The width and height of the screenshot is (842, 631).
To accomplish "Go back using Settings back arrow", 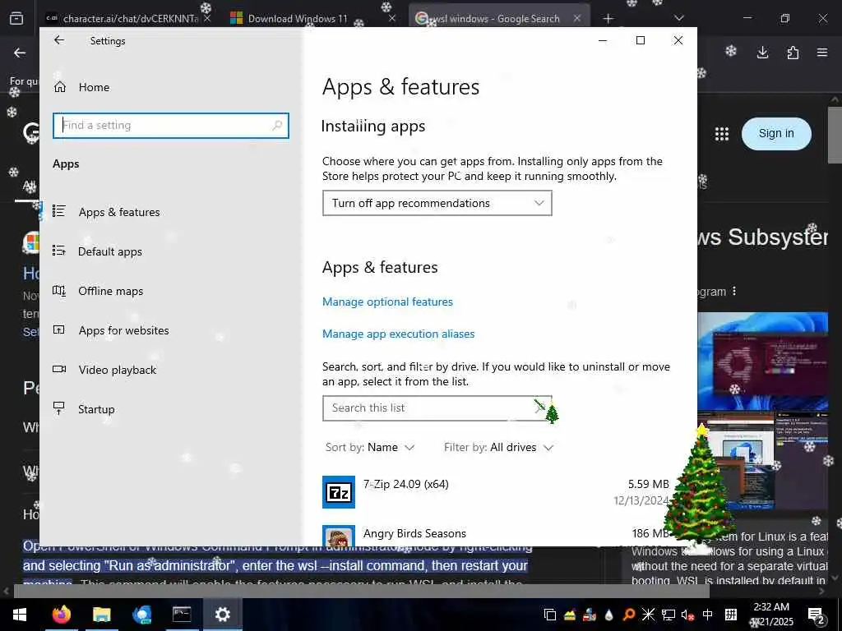I will tap(59, 40).
